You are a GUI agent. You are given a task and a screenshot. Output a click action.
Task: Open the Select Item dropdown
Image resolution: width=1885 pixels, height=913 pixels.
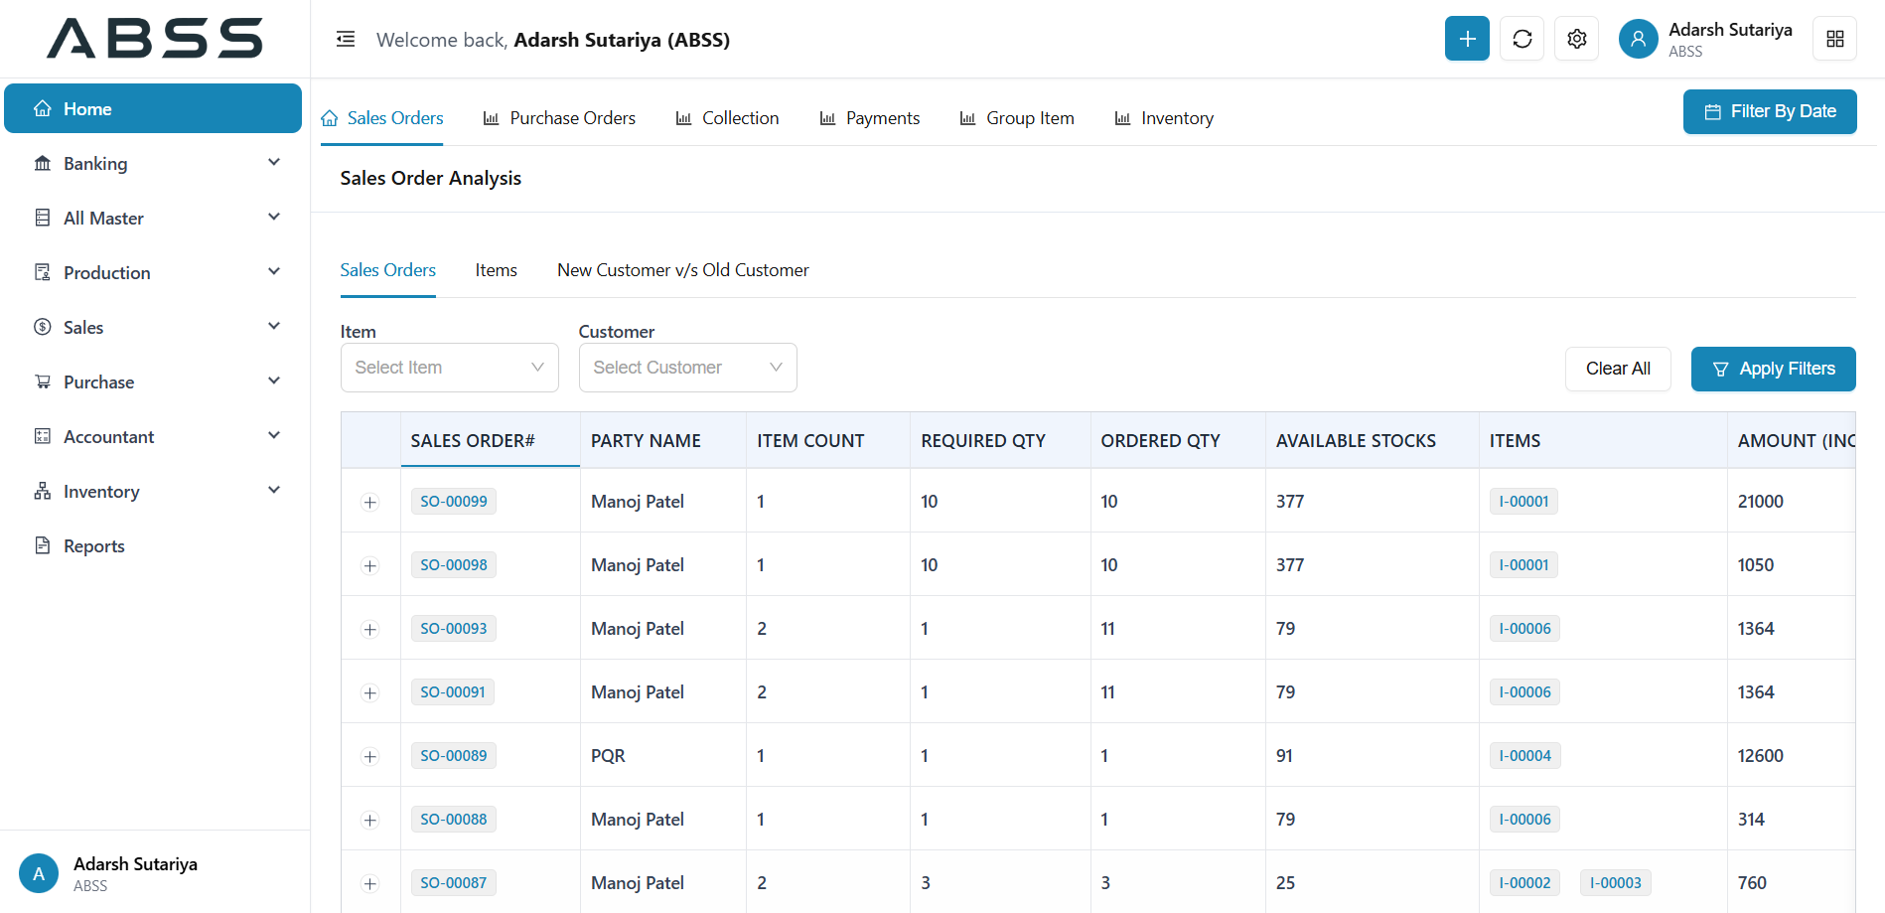pyautogui.click(x=449, y=368)
